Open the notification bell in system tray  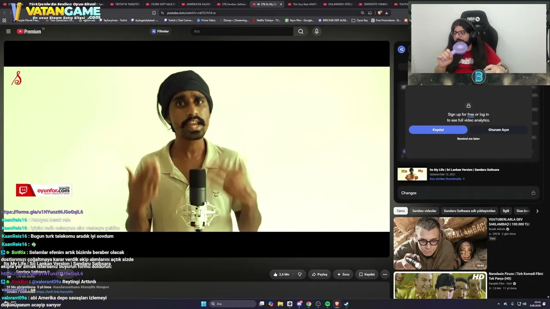[x=544, y=304]
